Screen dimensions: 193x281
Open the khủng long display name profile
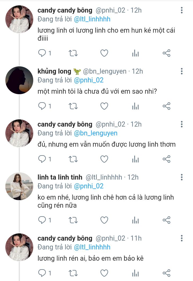[54, 71]
